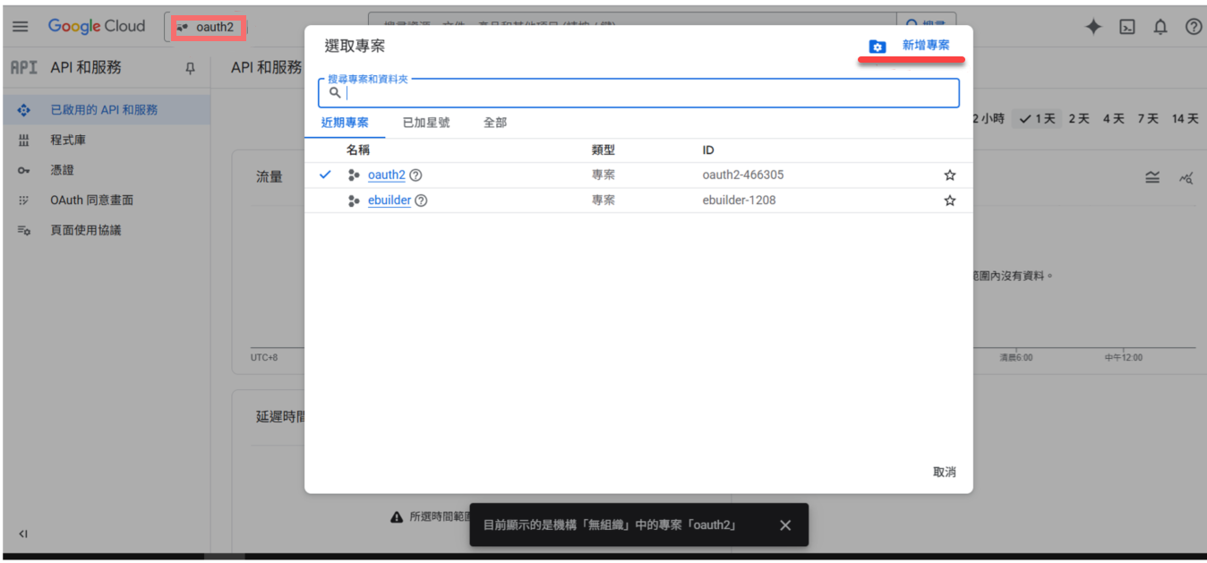Image resolution: width=1207 pixels, height=563 pixels.
Task: Open the ebuilder project link
Action: 389,200
